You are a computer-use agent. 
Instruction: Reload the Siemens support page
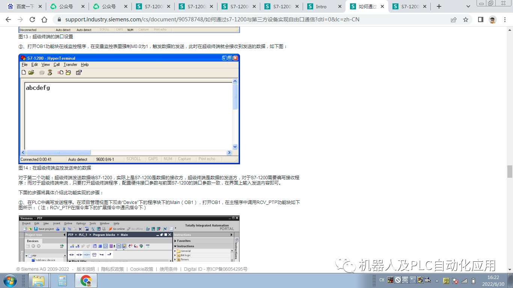(x=32, y=19)
